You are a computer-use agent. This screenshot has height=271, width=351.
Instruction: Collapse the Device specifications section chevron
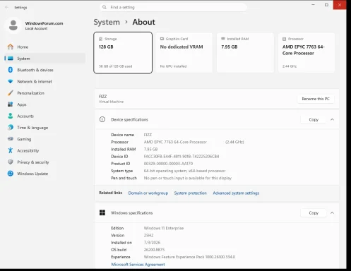click(332, 119)
